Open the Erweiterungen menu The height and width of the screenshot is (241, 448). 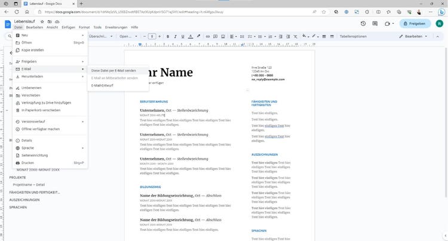pyautogui.click(x=116, y=27)
